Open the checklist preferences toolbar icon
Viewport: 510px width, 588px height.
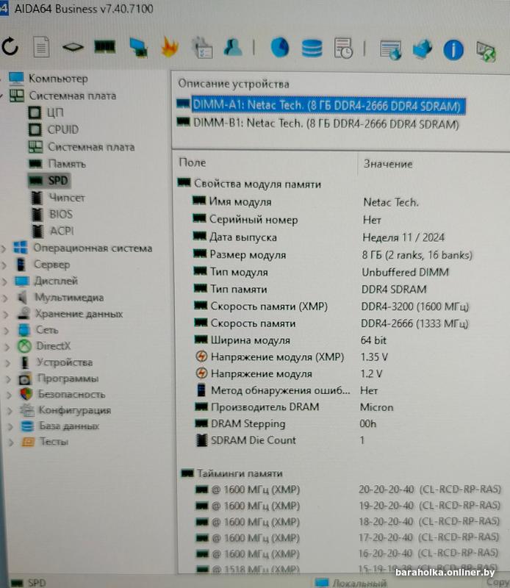[x=202, y=48]
